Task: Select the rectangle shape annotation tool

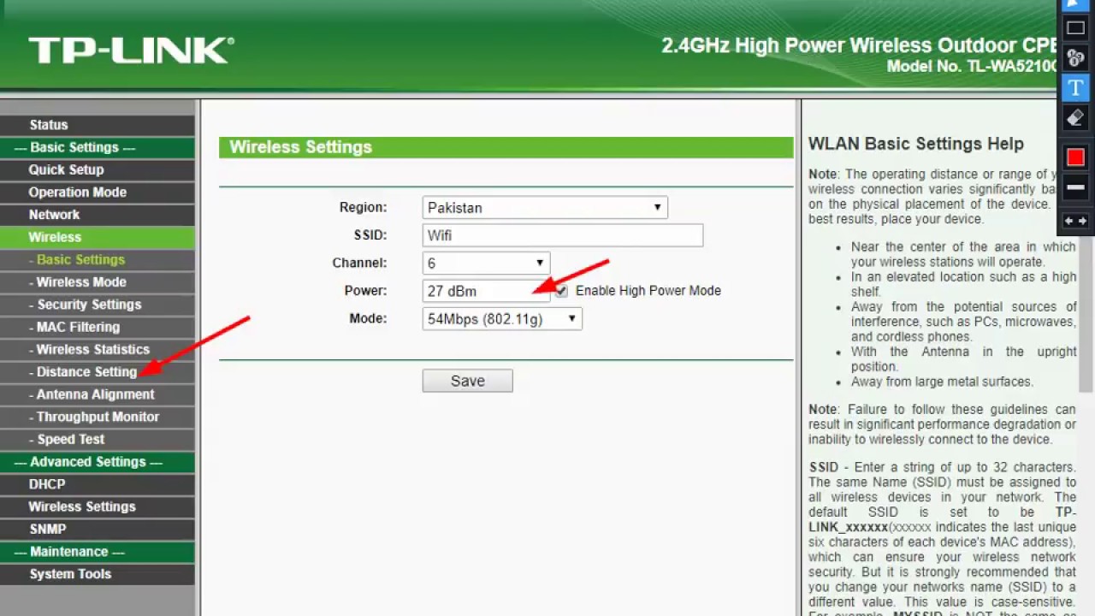Action: (x=1075, y=28)
